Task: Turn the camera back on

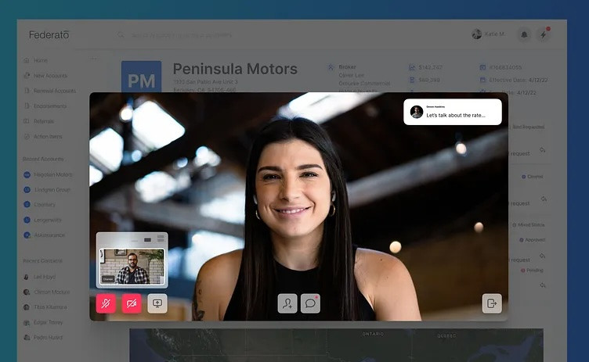Action: (x=132, y=303)
